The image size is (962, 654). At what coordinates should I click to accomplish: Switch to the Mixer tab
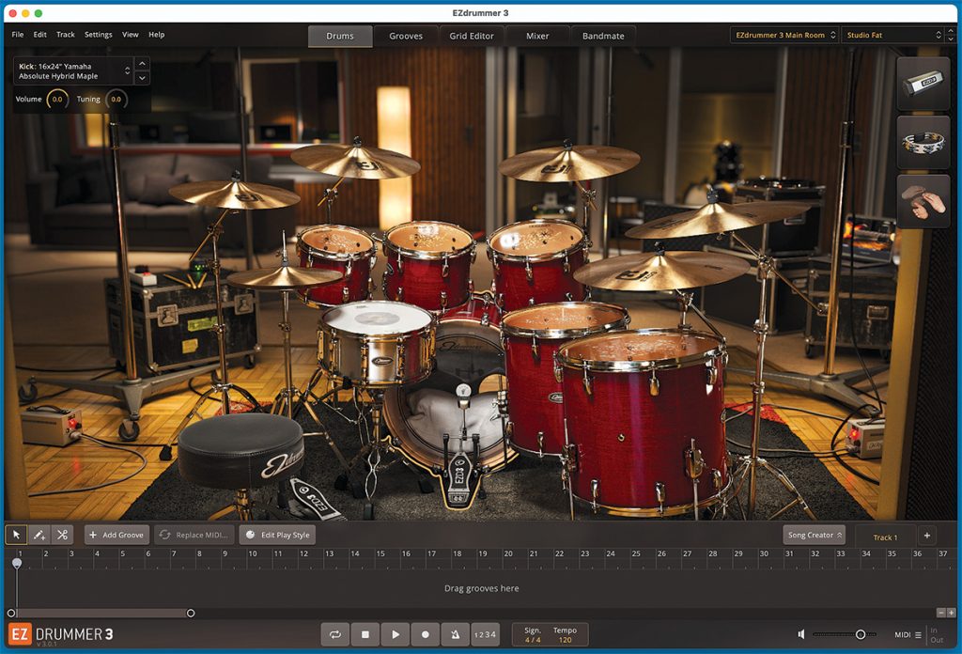[537, 37]
